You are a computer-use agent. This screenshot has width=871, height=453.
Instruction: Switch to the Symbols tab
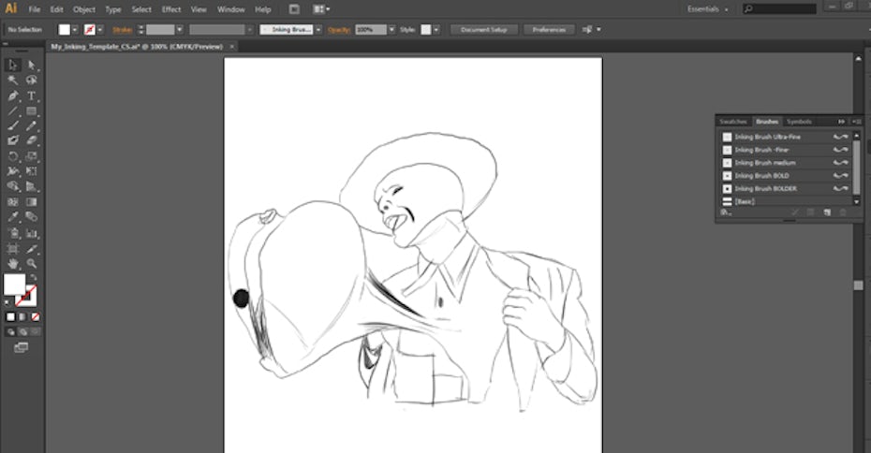point(799,122)
